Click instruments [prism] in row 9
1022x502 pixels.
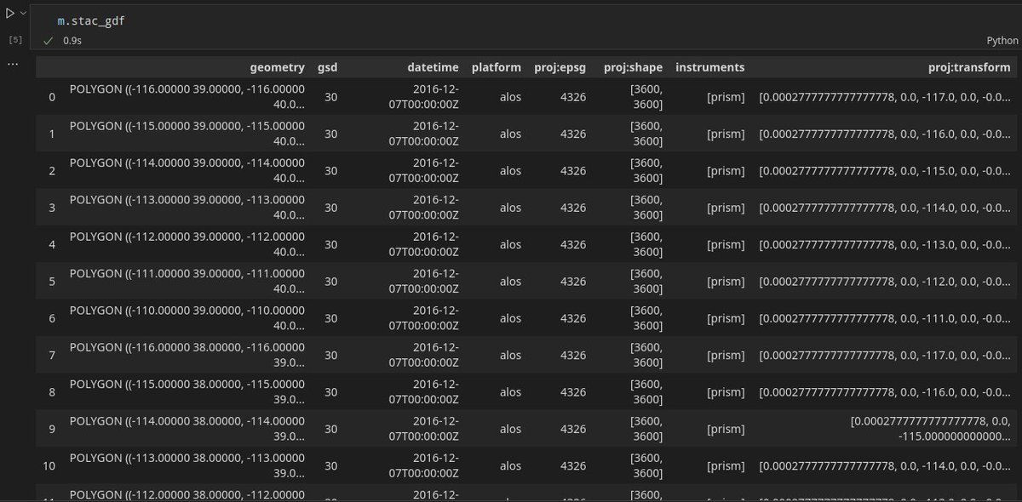click(x=726, y=429)
